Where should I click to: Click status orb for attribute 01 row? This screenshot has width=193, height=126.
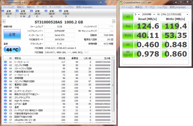tap(5, 62)
